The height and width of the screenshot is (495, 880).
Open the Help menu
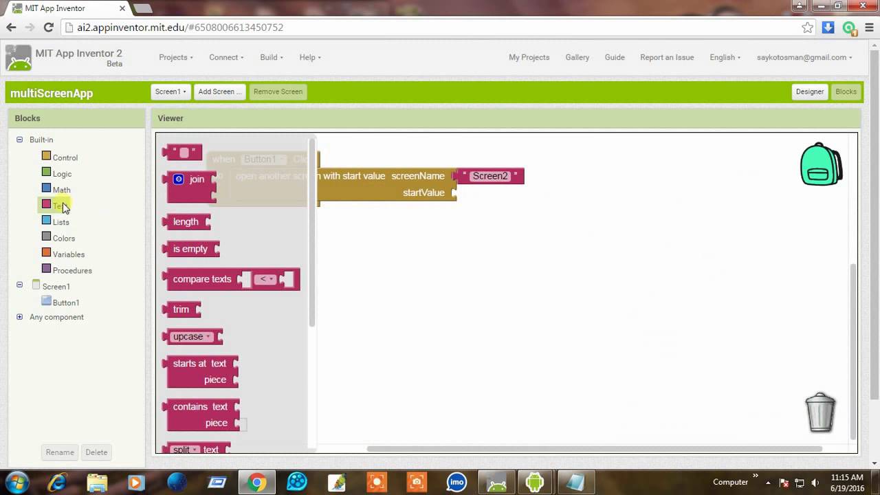tap(310, 57)
